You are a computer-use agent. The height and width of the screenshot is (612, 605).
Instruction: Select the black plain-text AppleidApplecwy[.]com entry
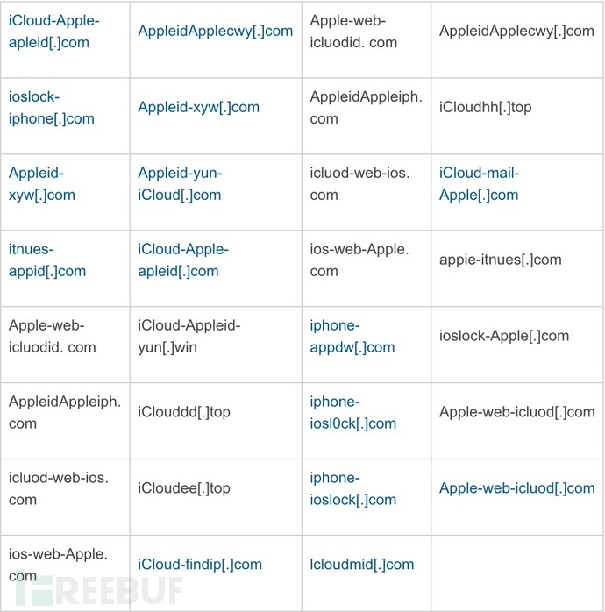(x=516, y=31)
